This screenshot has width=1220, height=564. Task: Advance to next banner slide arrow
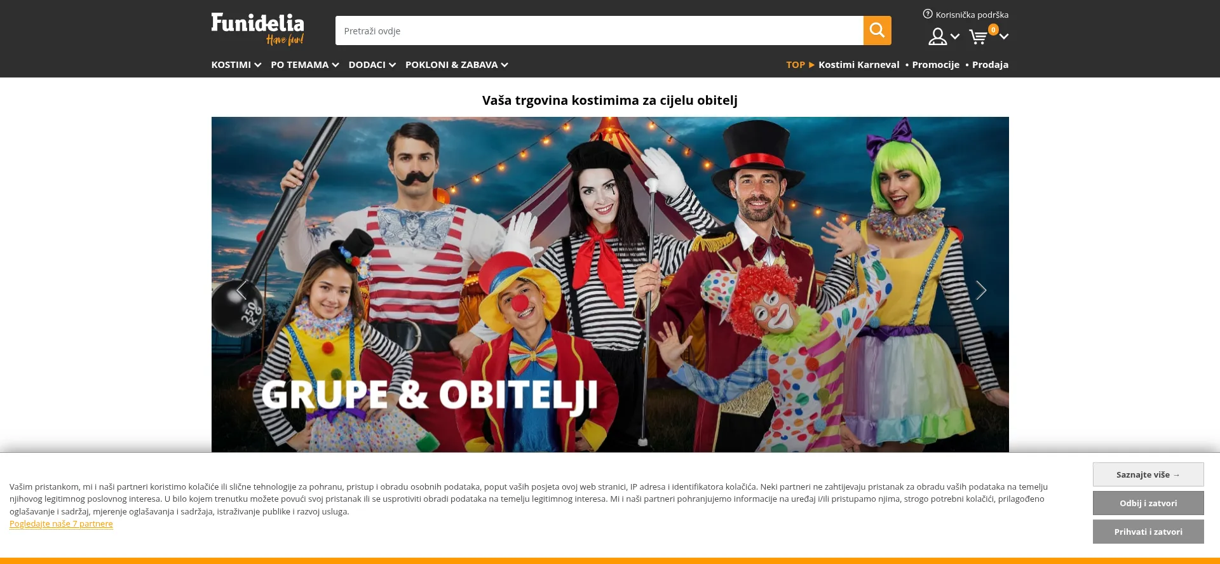[x=981, y=290]
